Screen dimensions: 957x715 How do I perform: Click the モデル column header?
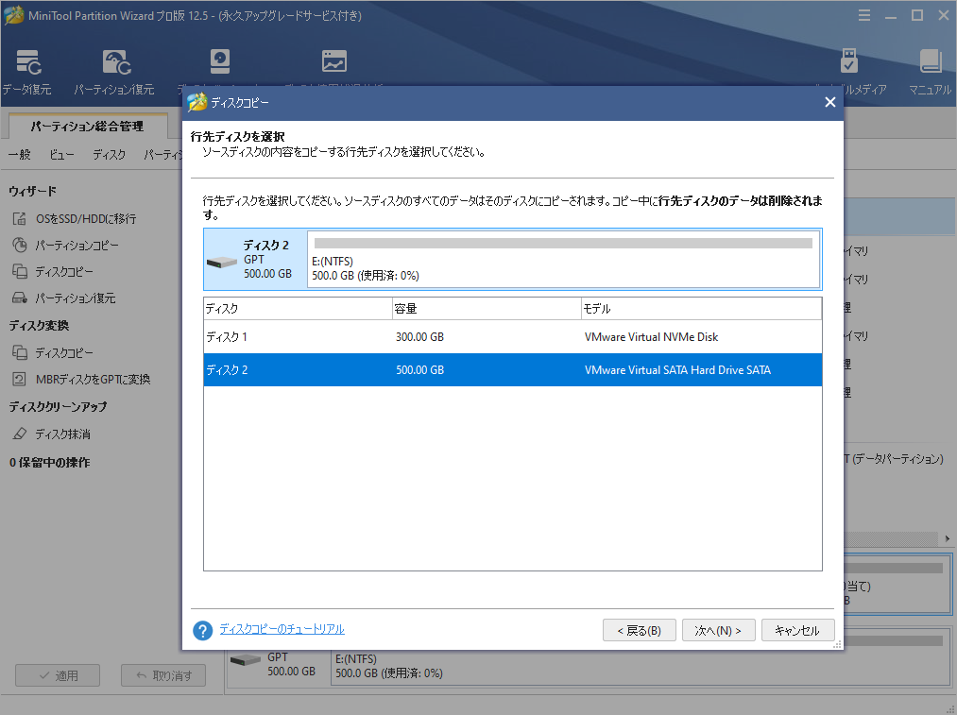tap(701, 309)
